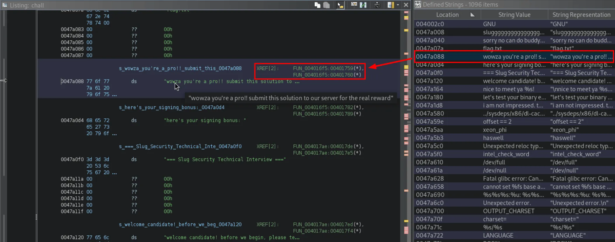Open the listing field format editor icon

click(x=354, y=5)
